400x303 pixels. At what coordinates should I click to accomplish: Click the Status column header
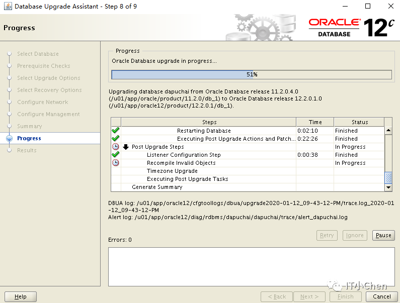(x=359, y=122)
